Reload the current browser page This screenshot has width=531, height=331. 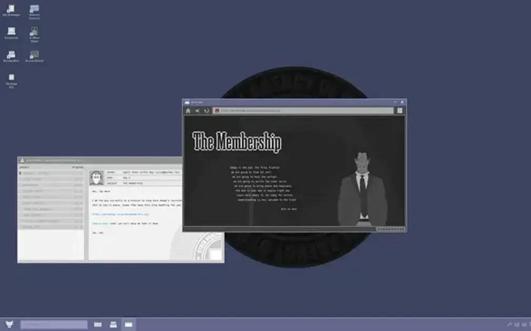coord(206,111)
